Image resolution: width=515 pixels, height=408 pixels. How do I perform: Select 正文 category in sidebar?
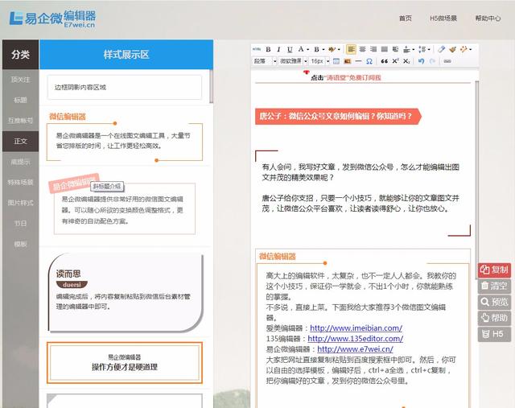[20, 142]
